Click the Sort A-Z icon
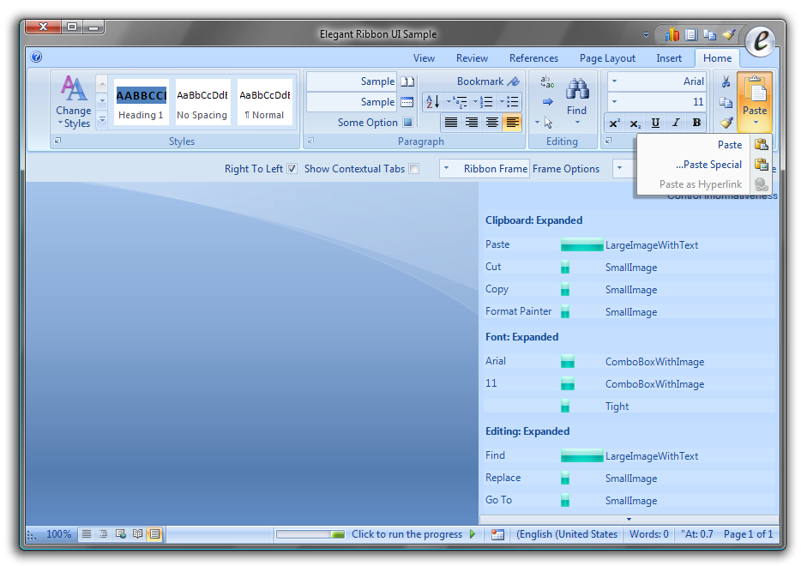Image resolution: width=801 pixels, height=566 pixels. [x=433, y=102]
